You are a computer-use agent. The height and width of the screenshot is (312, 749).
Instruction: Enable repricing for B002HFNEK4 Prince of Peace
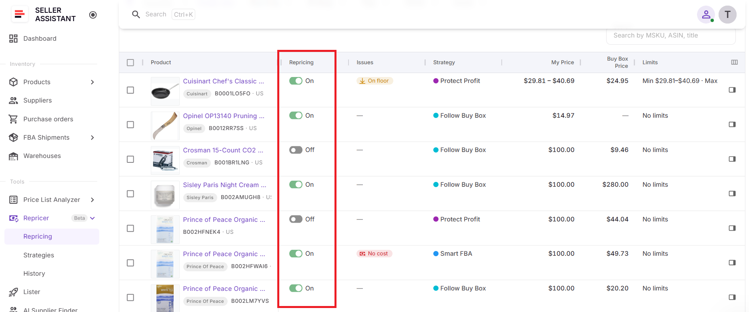pyautogui.click(x=296, y=219)
